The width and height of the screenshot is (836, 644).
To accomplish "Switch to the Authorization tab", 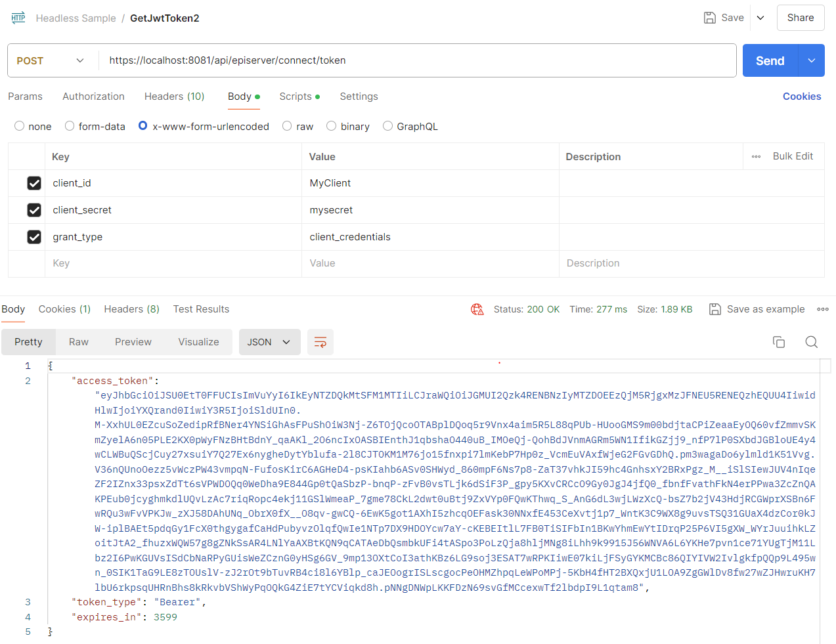I will point(93,97).
